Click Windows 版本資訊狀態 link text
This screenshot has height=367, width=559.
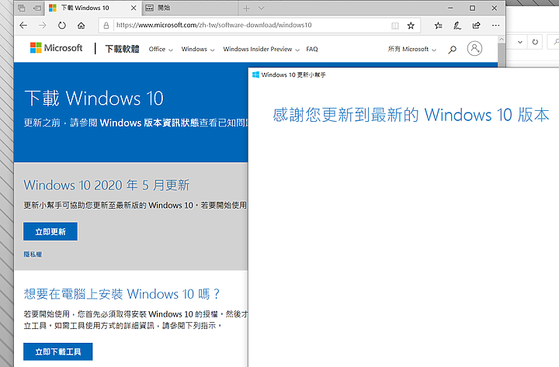[x=149, y=123]
